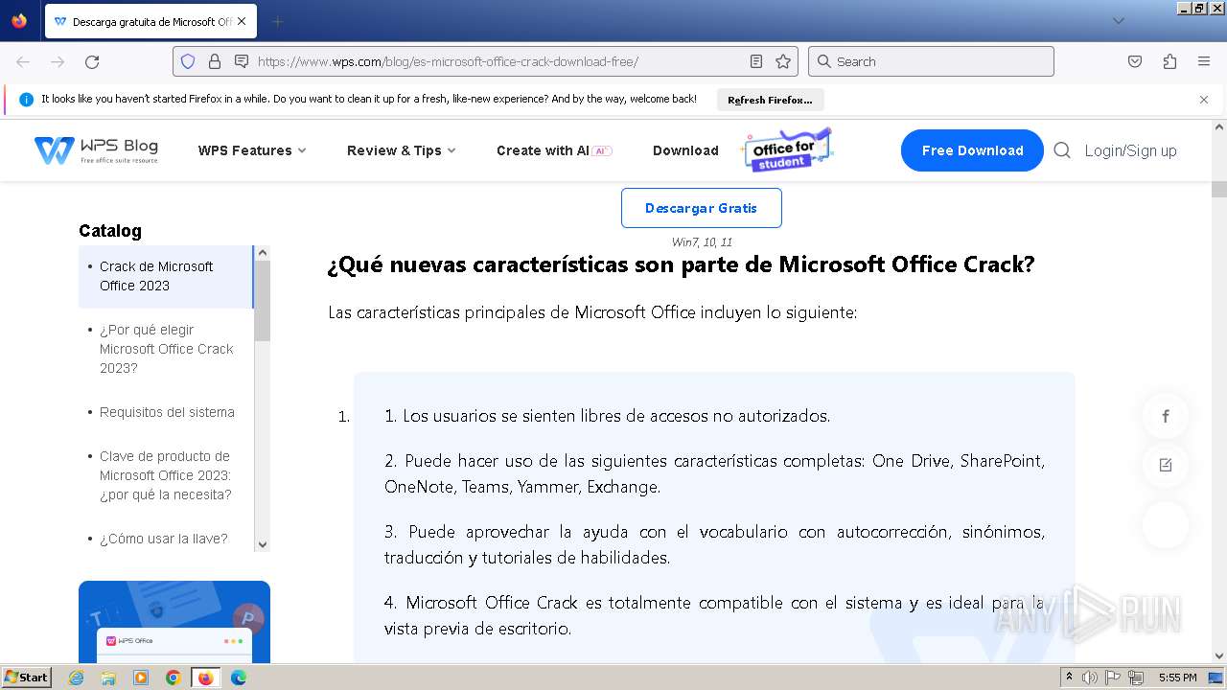The height and width of the screenshot is (690, 1227).
Task: Jump to Requisitos del sistema section
Action: pyautogui.click(x=167, y=412)
